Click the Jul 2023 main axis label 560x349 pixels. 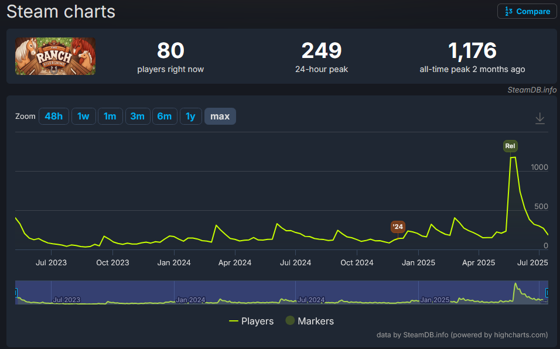[x=51, y=263]
